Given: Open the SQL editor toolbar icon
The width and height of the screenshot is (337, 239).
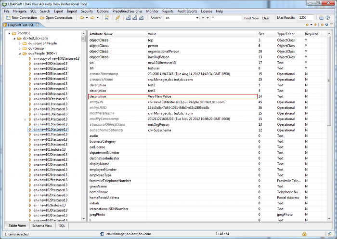Looking at the screenshot, I should point(107,18).
